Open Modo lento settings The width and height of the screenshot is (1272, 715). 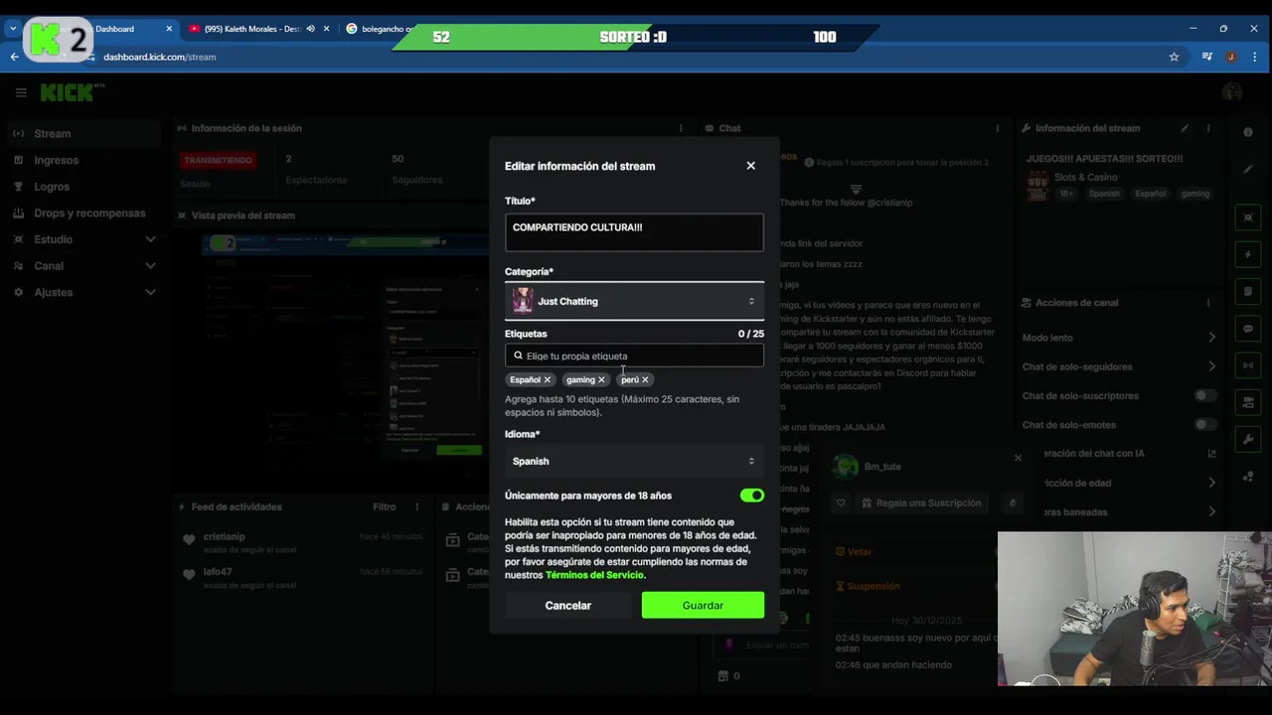point(1119,338)
